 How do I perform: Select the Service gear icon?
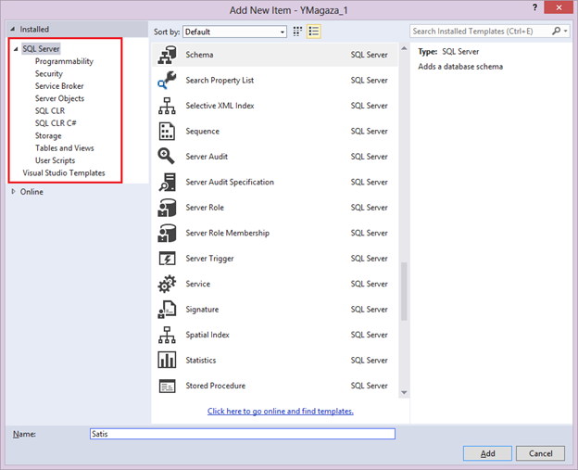[167, 284]
